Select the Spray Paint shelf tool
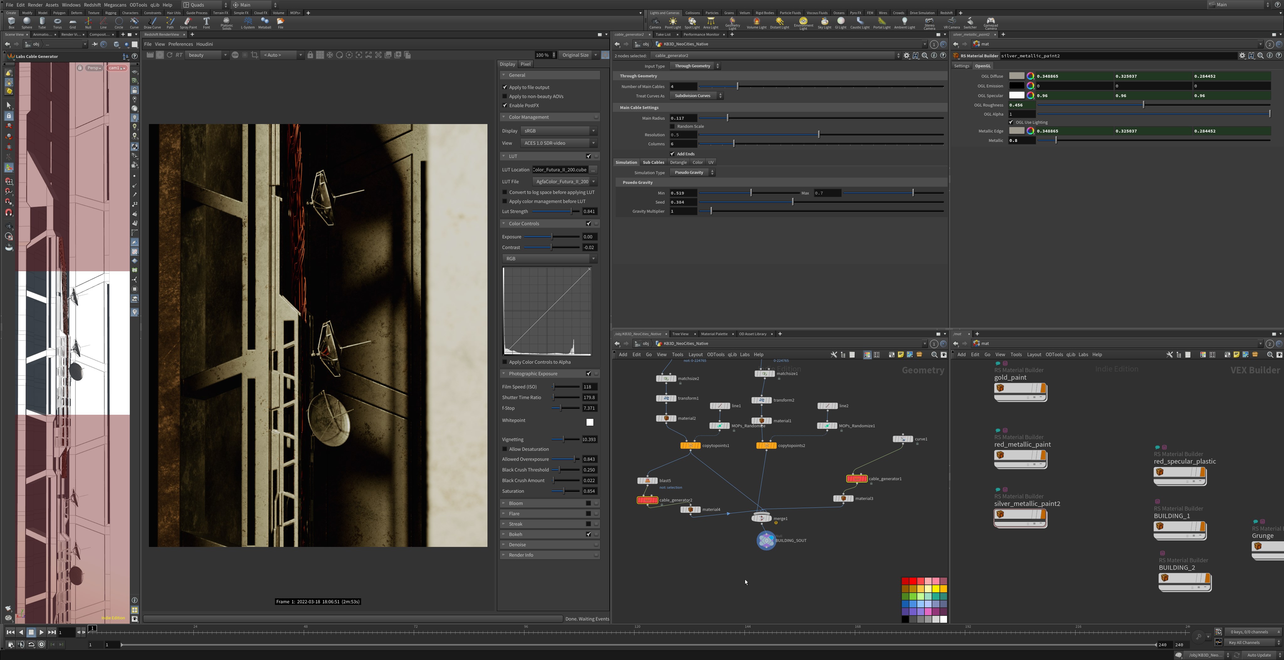Image resolution: width=1284 pixels, height=660 pixels. point(188,23)
